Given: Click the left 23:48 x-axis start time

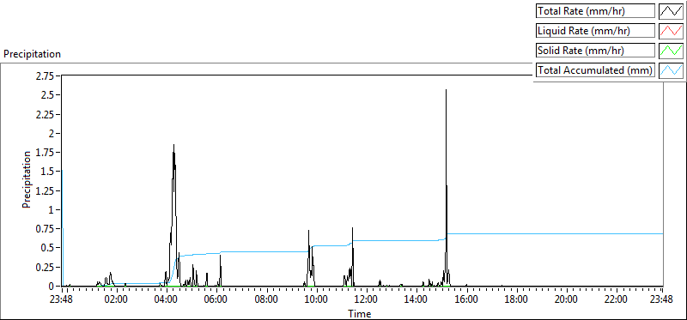Looking at the screenshot, I should 62,299.
